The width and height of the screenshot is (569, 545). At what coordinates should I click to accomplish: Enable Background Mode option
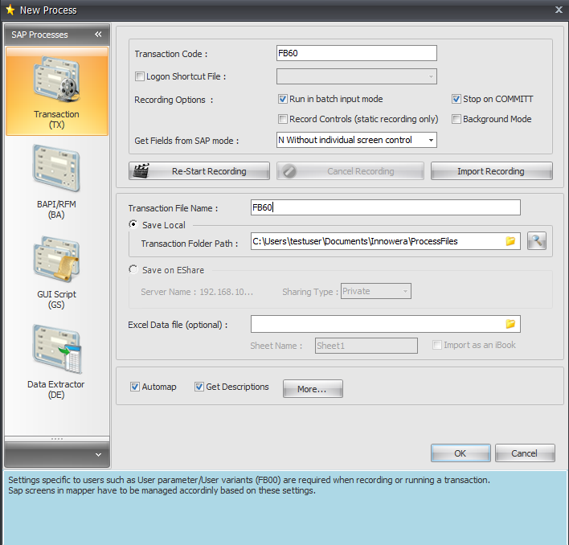coord(456,119)
